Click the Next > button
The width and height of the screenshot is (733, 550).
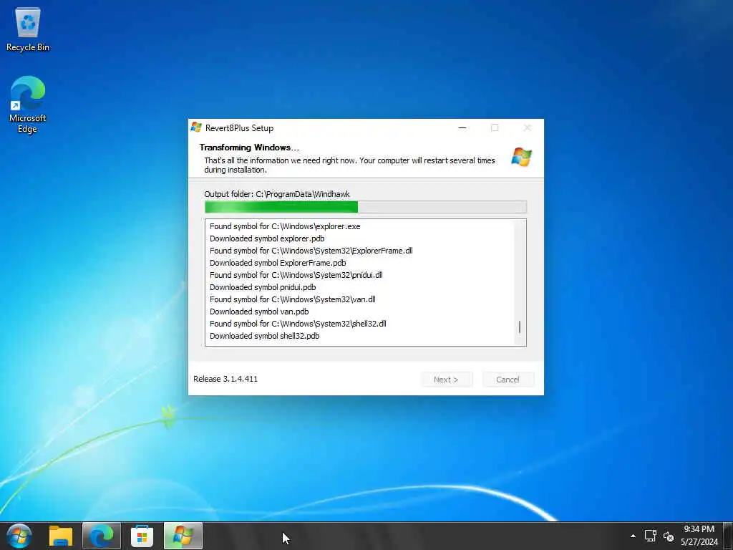(x=447, y=380)
